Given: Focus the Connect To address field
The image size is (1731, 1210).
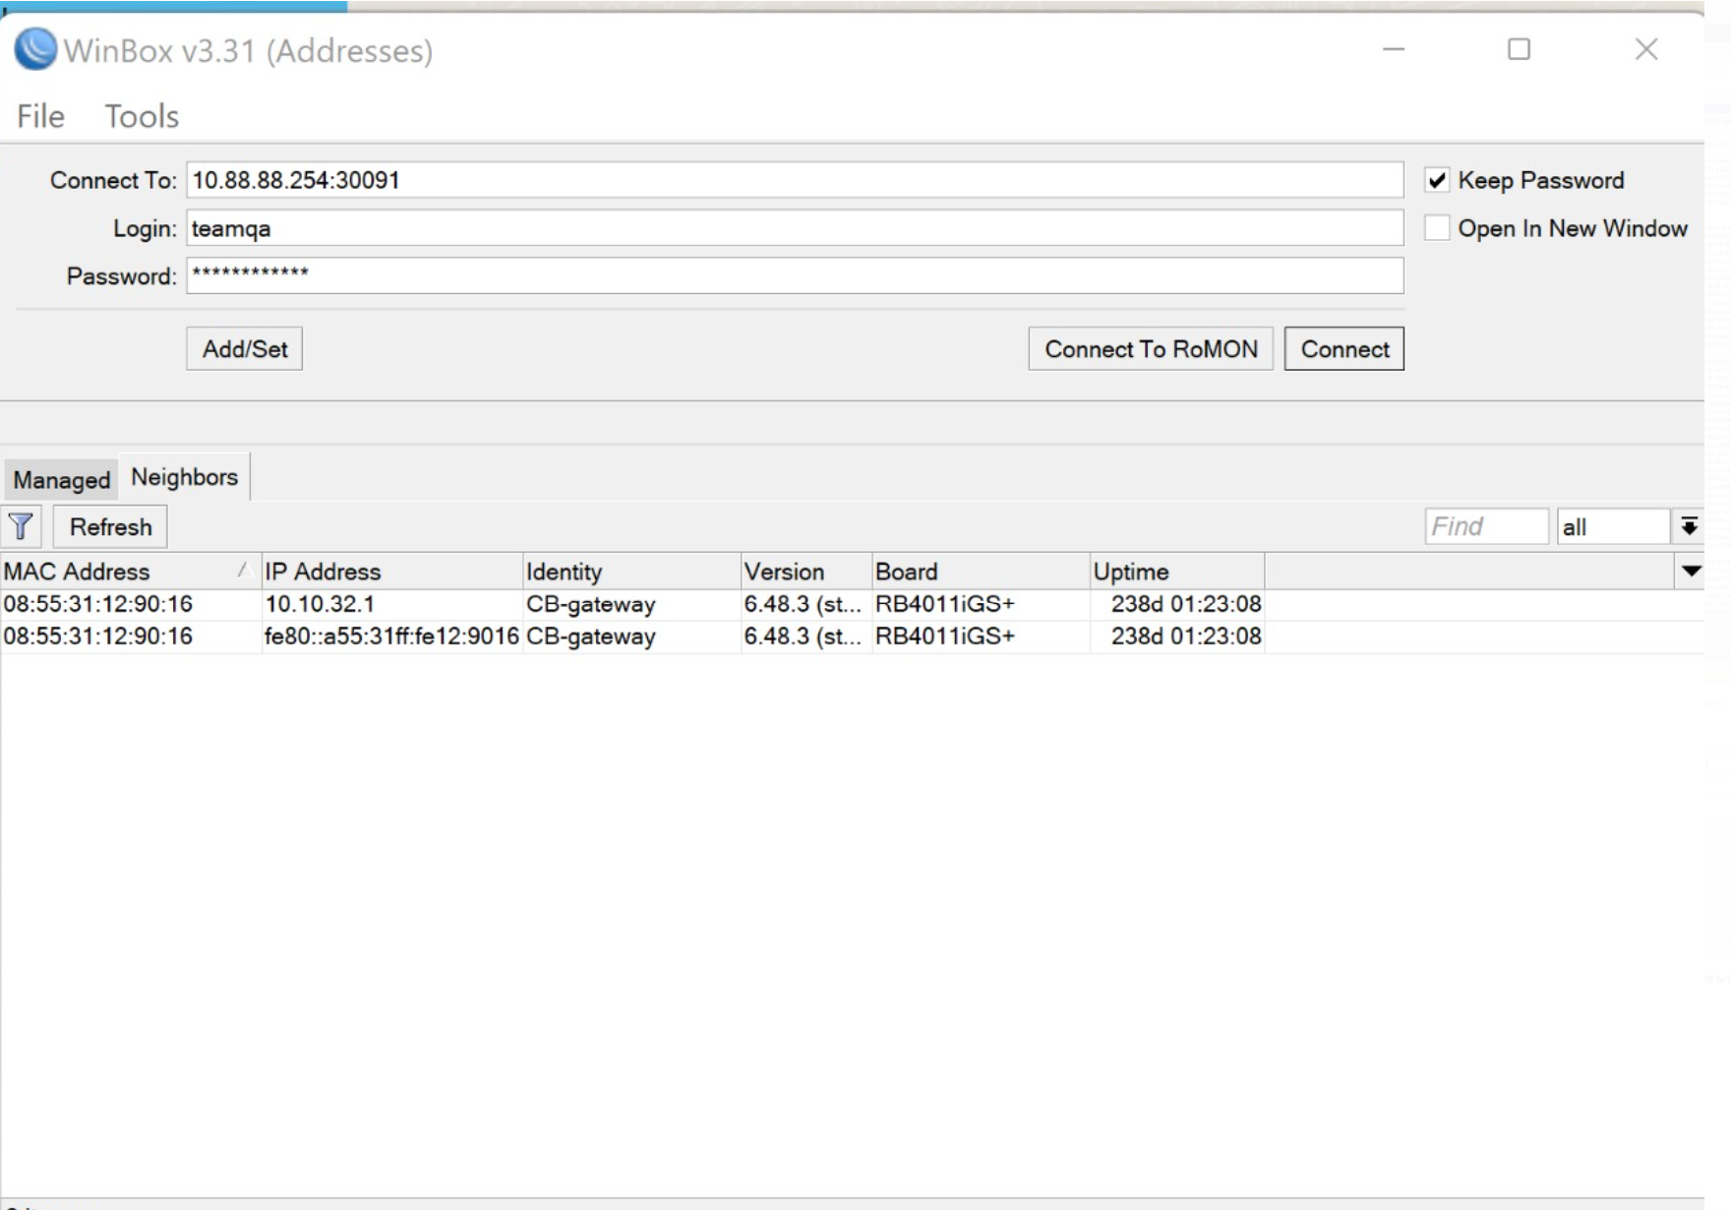Looking at the screenshot, I should [795, 180].
